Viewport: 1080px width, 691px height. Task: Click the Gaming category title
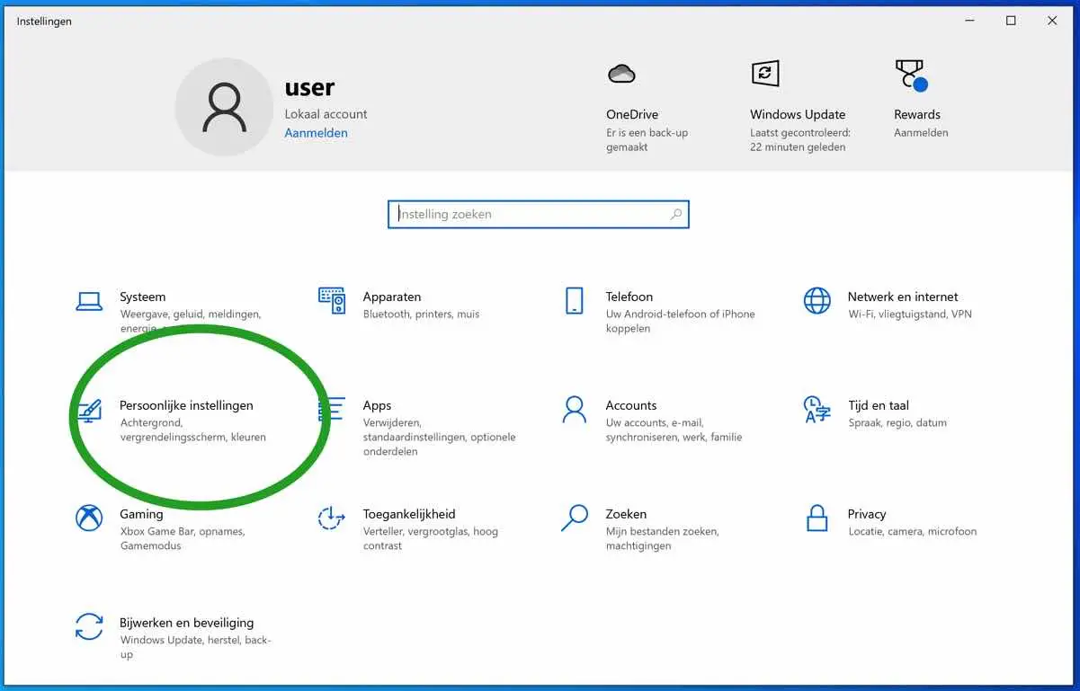(x=141, y=514)
